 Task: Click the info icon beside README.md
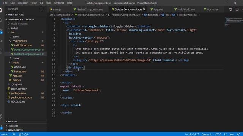(x=9, y=102)
